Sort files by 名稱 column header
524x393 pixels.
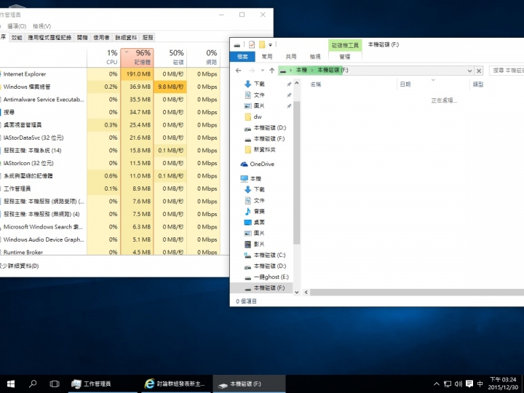tap(315, 84)
